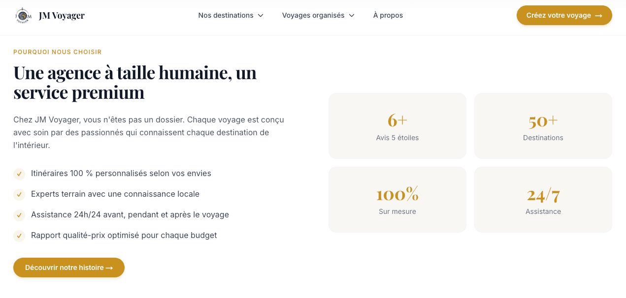Click the 'POURQUOI NOUS CHOISIR' label
This screenshot has height=298, width=626.
[x=57, y=52]
